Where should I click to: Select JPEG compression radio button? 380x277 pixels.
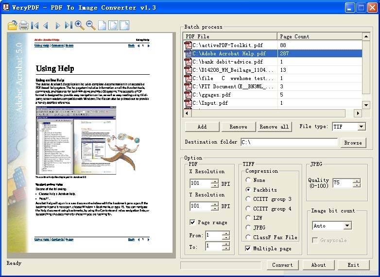click(x=248, y=228)
